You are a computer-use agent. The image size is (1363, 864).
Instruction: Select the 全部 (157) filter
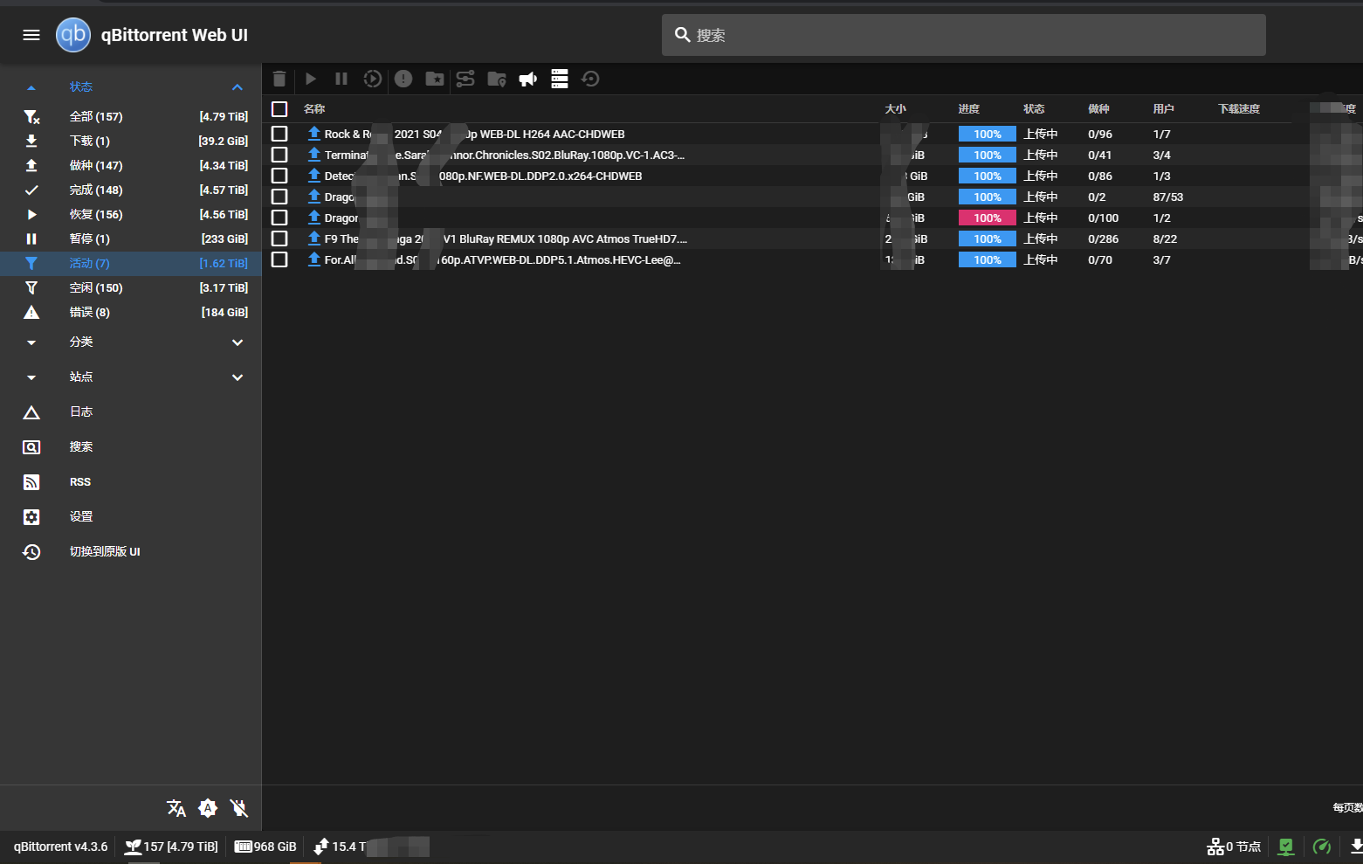(x=131, y=116)
